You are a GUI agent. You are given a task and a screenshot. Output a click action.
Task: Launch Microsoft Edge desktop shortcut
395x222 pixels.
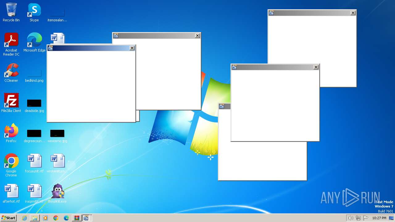click(34, 43)
